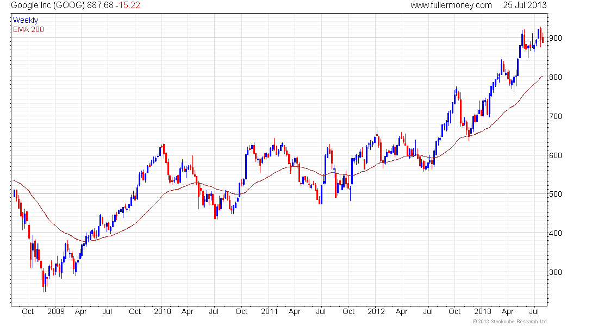Click the price value 887.68
Screen dimensions: 598x326
[x=100, y=5]
